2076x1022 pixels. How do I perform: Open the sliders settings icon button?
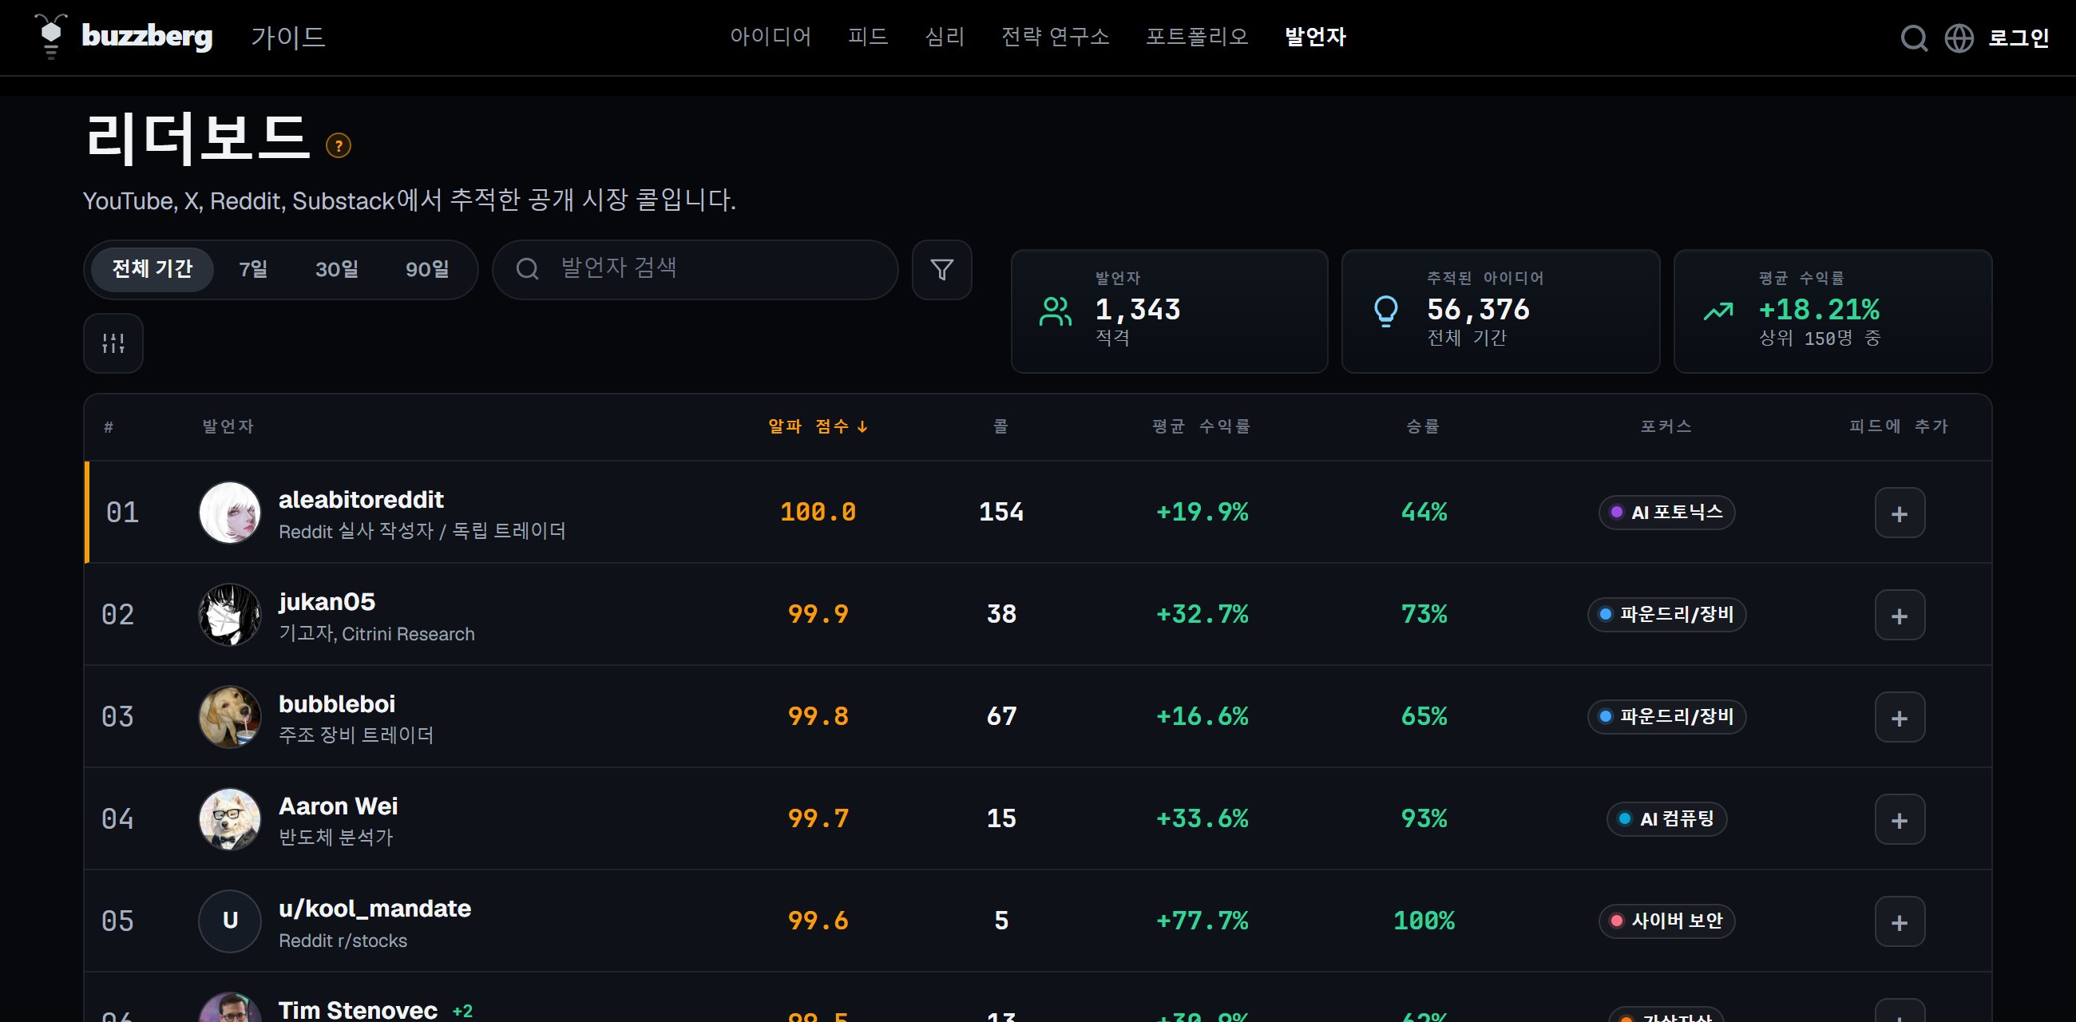[x=113, y=343]
